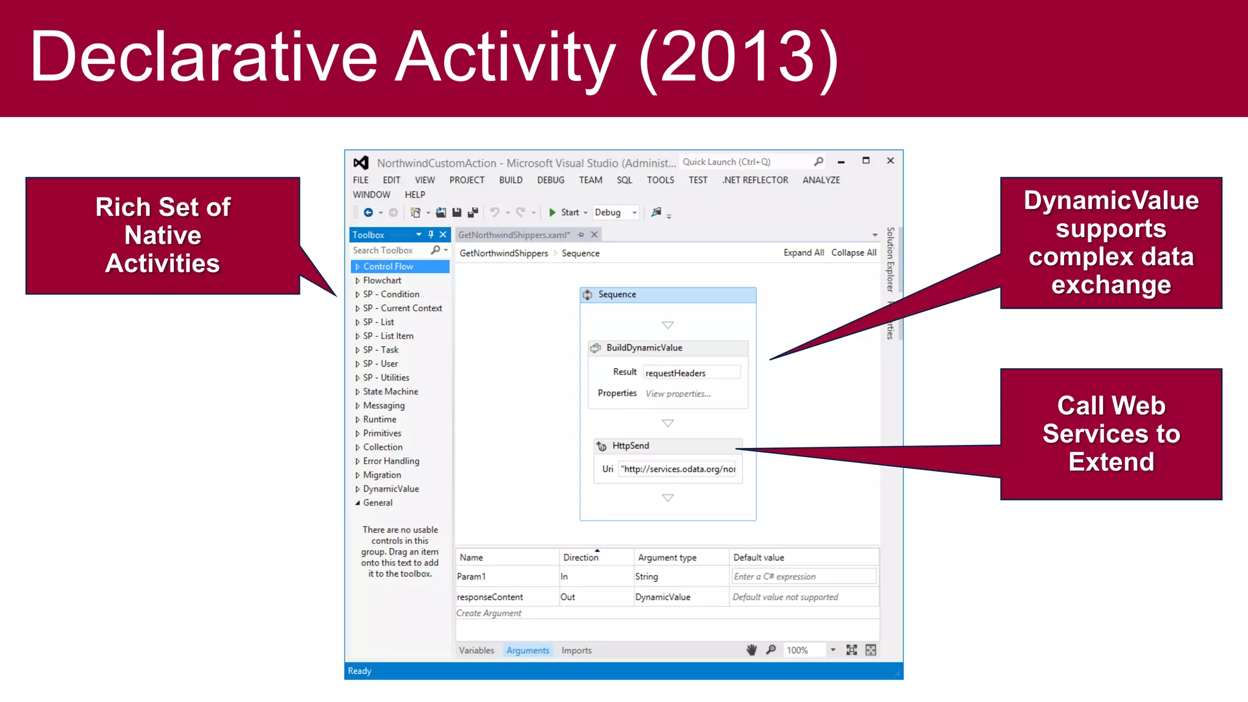Click the Navigate Backward arrow icon
The width and height of the screenshot is (1248, 702).
pos(368,212)
